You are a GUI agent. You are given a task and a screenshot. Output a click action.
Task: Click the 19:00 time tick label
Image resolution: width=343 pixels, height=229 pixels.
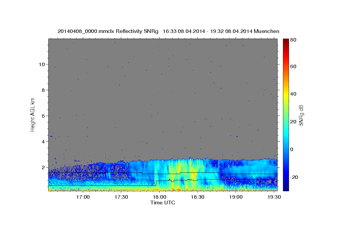[x=236, y=197]
